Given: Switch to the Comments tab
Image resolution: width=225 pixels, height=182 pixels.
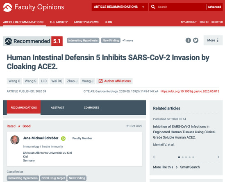Looking at the screenshot, I should (91, 107).
